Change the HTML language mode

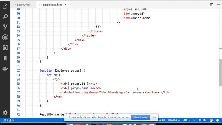[x=203, y=120]
